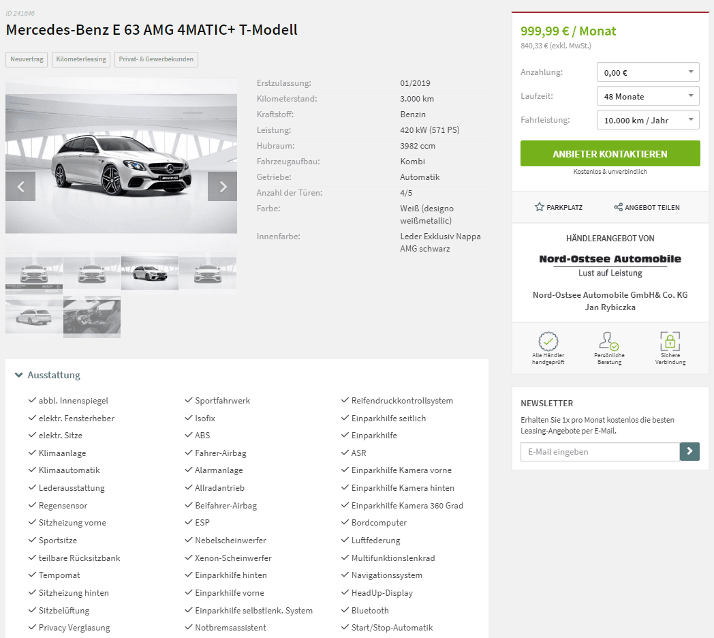Click the 420 kW (571 PS) value
This screenshot has width=714, height=638.
coord(429,130)
